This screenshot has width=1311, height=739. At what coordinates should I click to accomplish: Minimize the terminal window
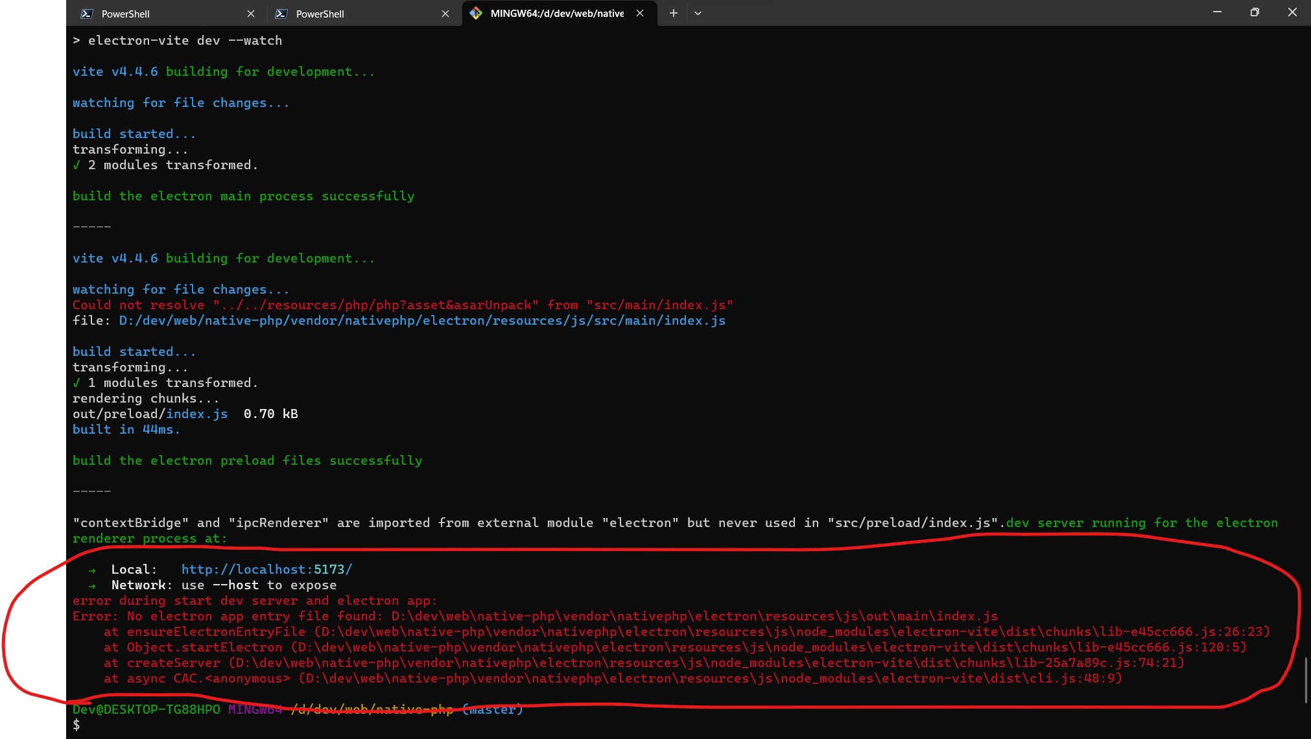coord(1218,12)
